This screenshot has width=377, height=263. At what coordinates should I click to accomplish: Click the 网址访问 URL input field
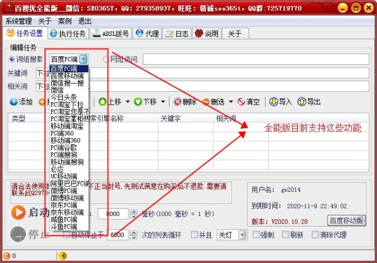pyautogui.click(x=256, y=59)
